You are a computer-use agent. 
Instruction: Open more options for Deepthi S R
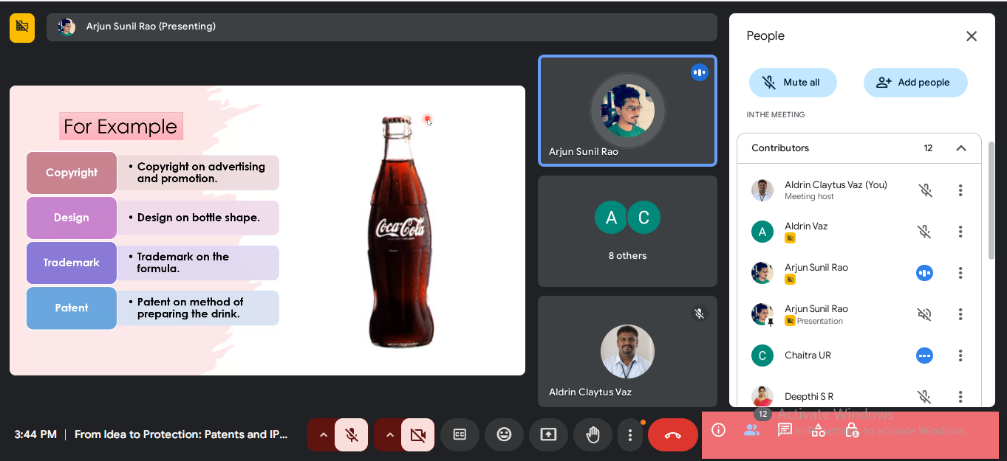[x=960, y=397]
